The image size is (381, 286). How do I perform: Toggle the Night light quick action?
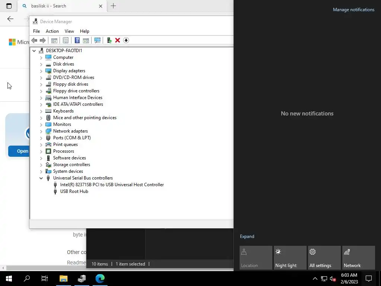(290, 258)
